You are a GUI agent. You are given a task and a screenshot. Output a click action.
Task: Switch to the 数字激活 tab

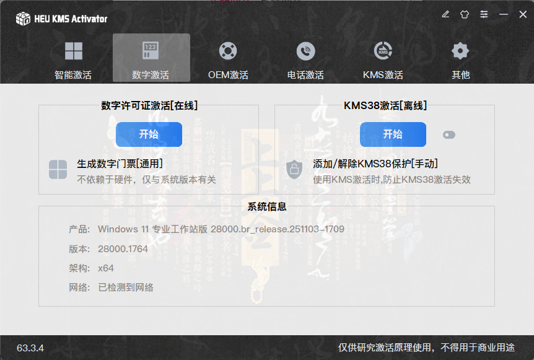tap(151, 59)
